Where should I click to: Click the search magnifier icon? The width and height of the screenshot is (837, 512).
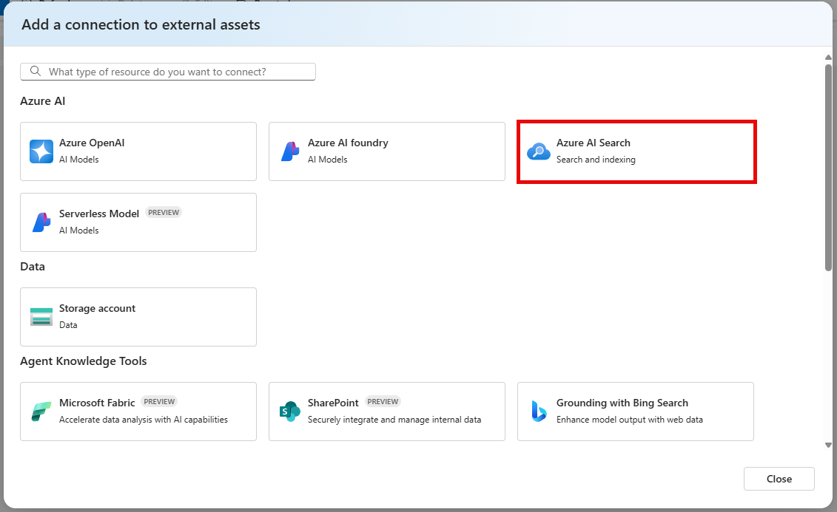(x=35, y=71)
